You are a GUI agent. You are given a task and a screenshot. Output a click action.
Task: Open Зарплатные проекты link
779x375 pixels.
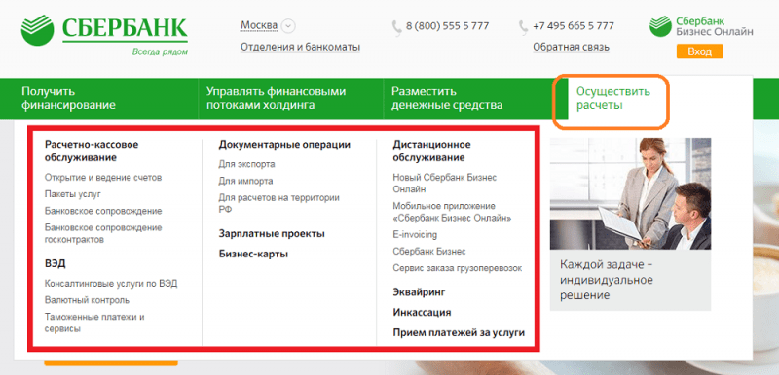[x=272, y=234]
